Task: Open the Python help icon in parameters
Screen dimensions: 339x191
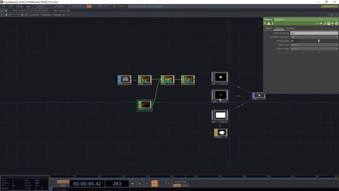Action: (x=269, y=23)
